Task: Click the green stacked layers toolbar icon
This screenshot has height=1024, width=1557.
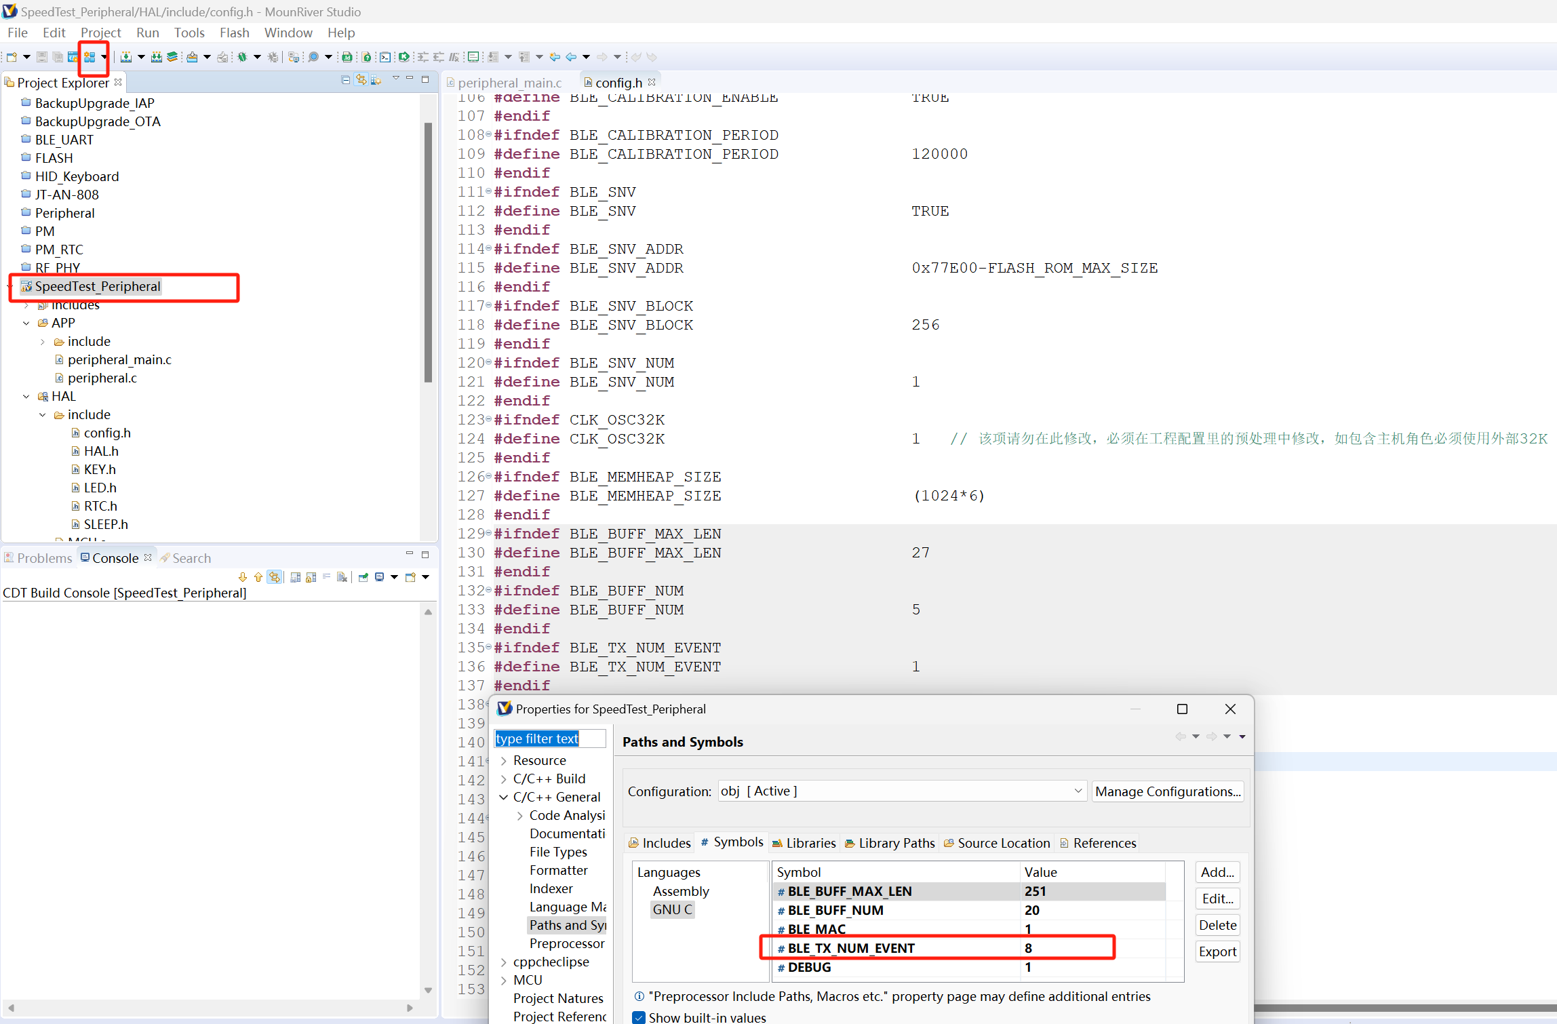Action: tap(172, 57)
